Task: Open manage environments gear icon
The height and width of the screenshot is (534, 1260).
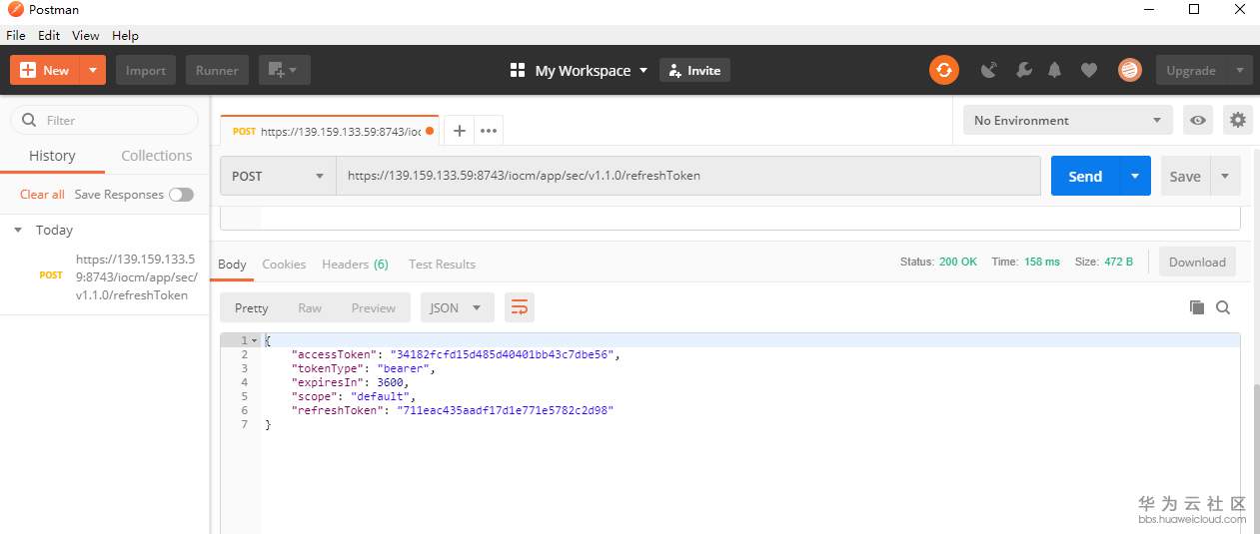Action: [1238, 120]
